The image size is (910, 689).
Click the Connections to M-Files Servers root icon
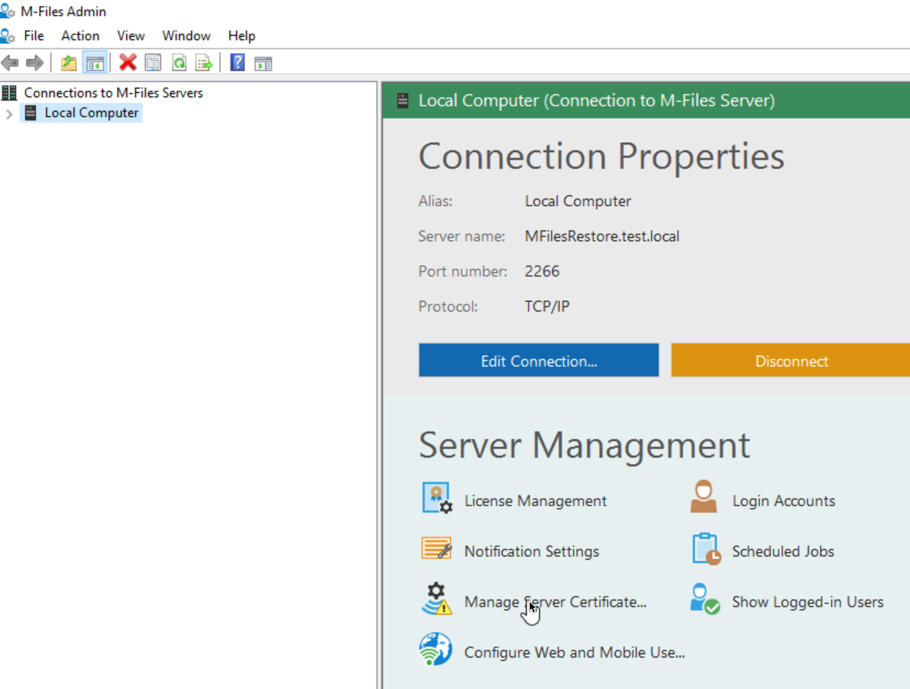point(9,93)
